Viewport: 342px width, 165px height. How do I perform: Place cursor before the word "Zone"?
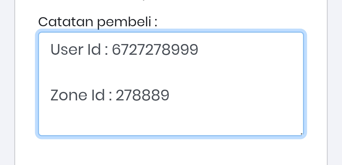pos(51,95)
